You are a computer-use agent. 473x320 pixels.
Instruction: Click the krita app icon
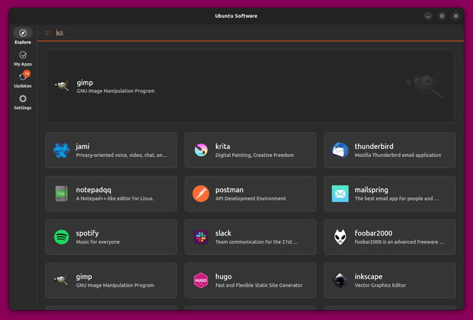tap(201, 151)
